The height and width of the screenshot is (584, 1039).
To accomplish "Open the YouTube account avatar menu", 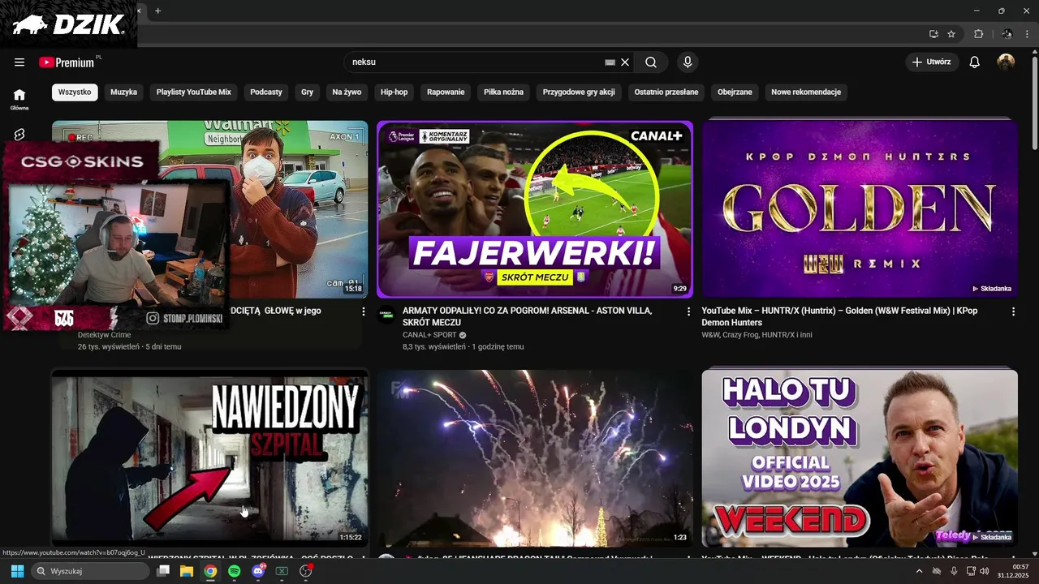I will pos(1006,62).
